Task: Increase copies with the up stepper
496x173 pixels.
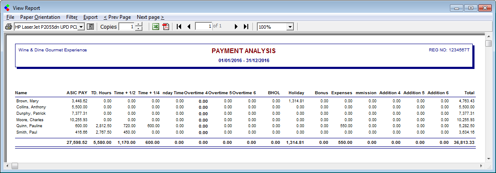Action: point(139,24)
